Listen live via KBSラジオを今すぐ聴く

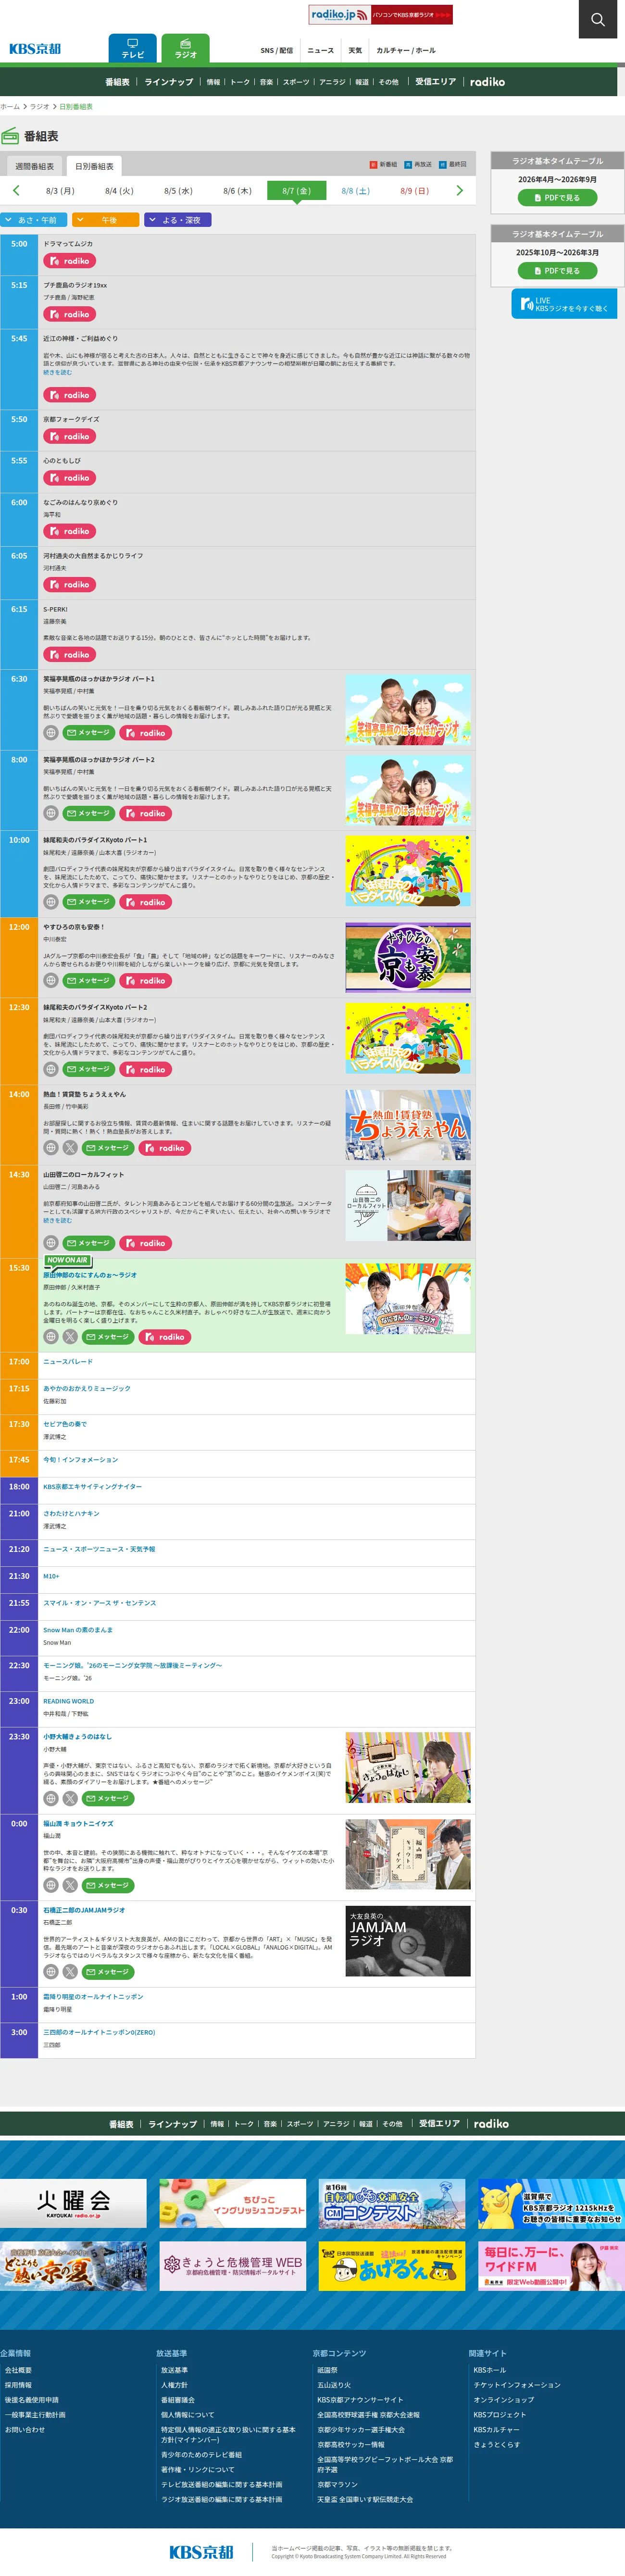coord(564,304)
